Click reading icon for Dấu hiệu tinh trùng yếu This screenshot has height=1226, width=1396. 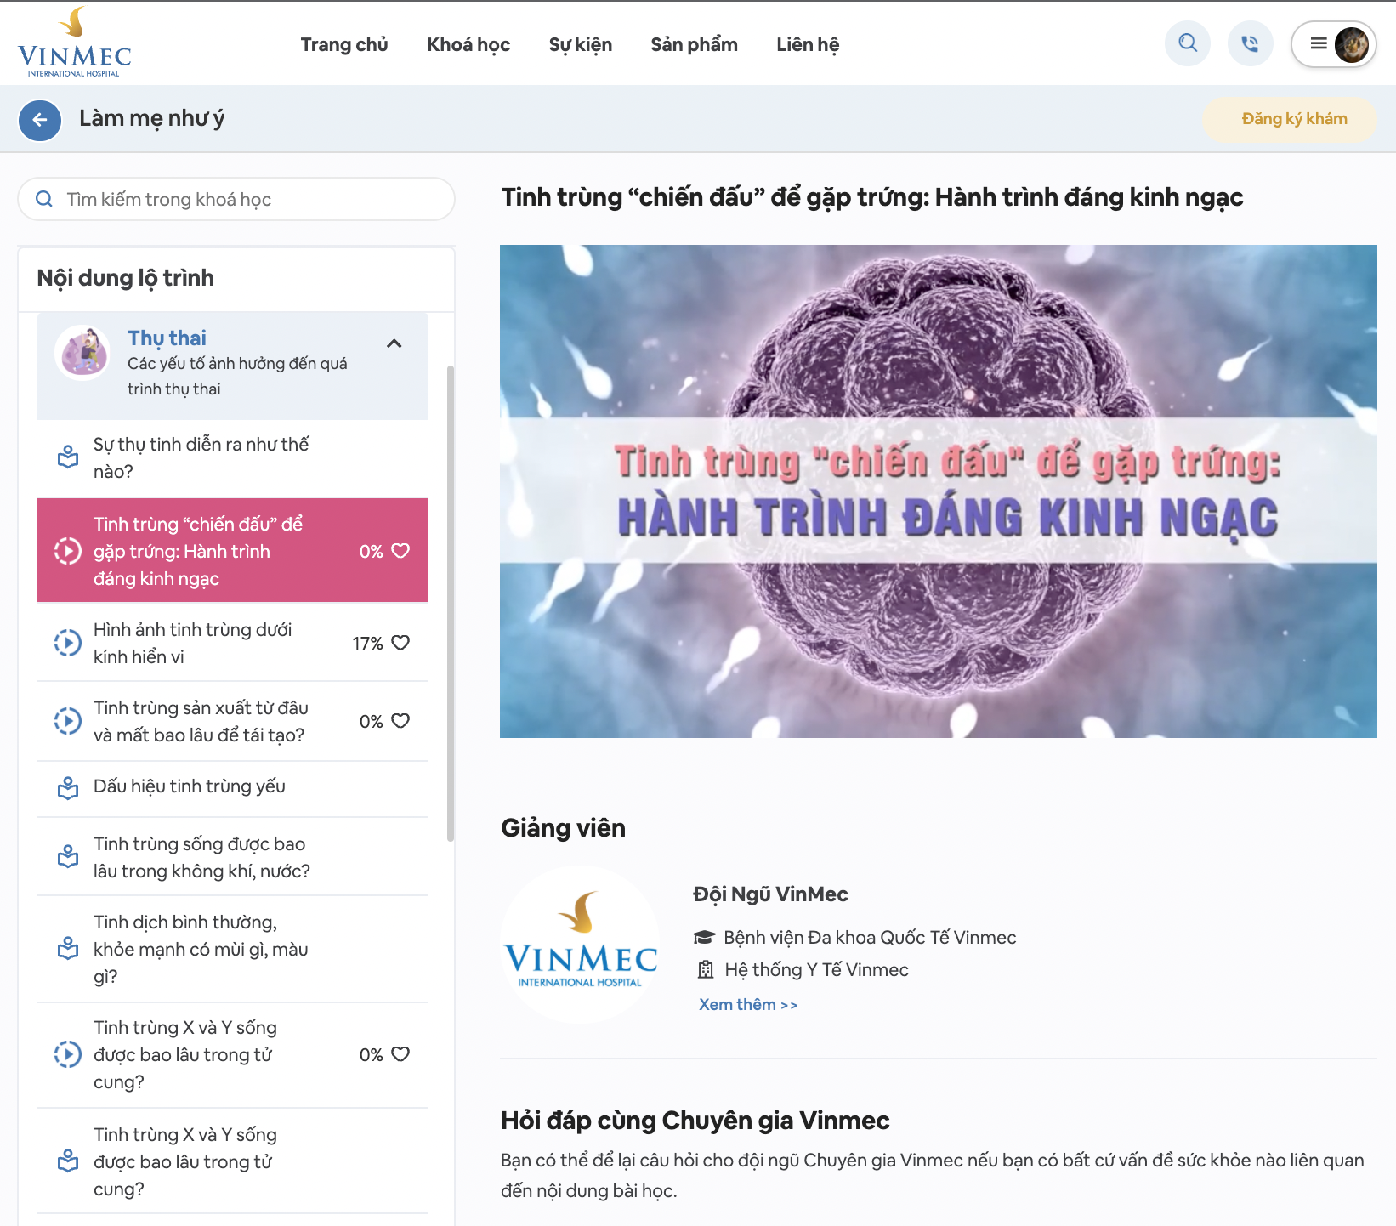[x=68, y=787]
